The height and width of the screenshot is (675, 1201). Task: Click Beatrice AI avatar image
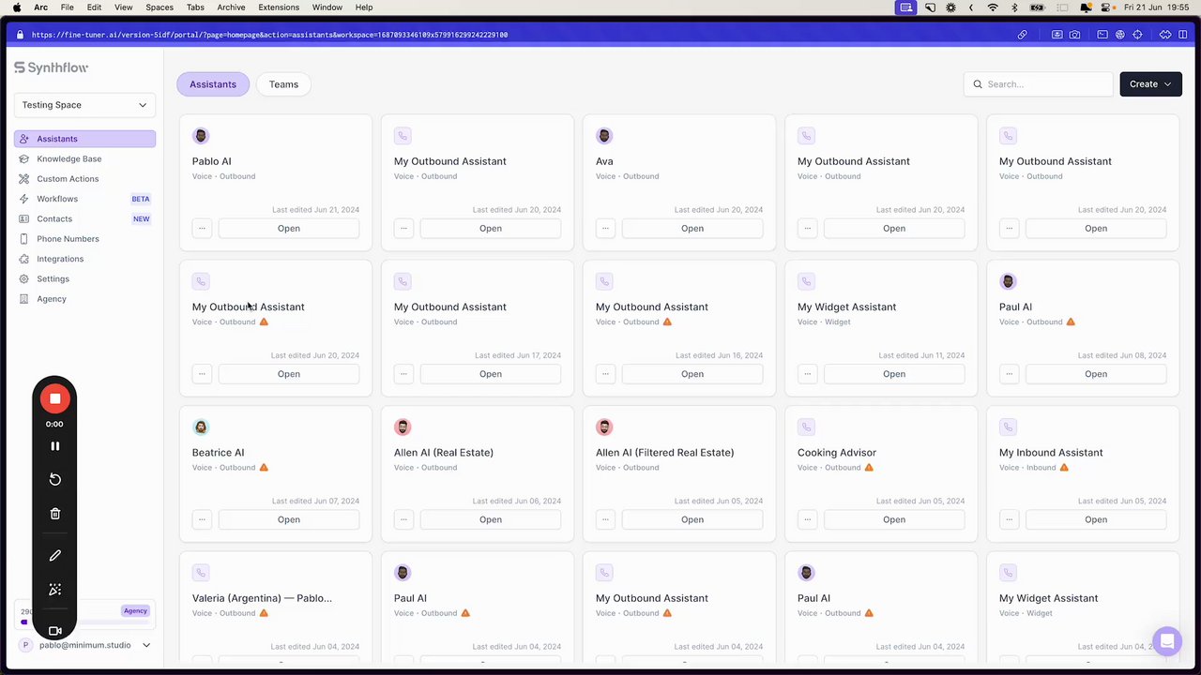(x=201, y=427)
